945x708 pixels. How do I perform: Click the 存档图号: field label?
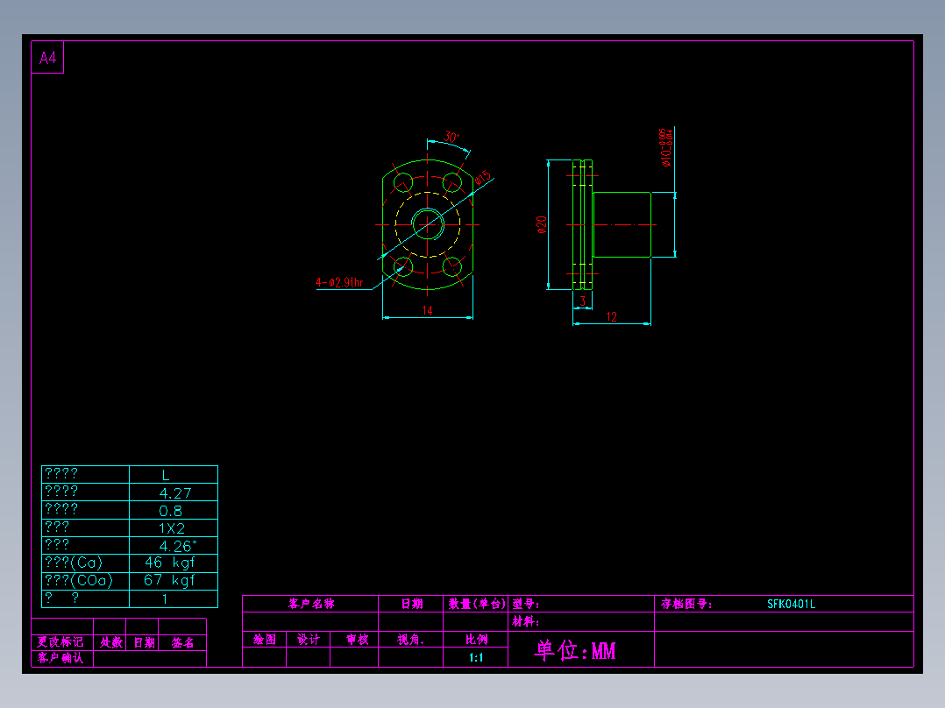[686, 604]
